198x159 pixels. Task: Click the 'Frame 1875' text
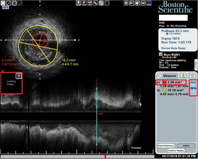pyautogui.click(x=170, y=38)
